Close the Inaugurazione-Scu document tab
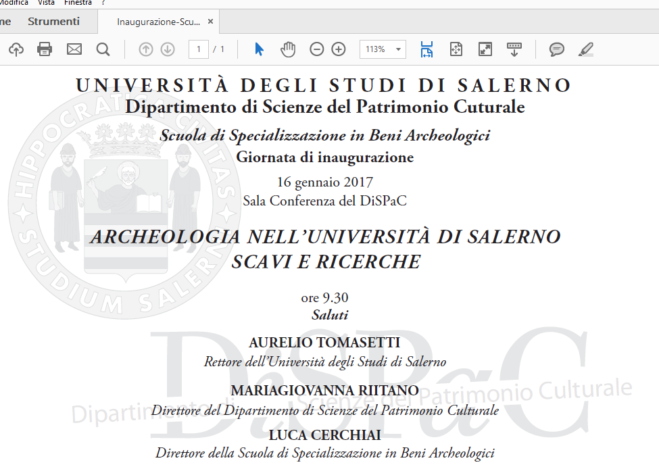 210,22
